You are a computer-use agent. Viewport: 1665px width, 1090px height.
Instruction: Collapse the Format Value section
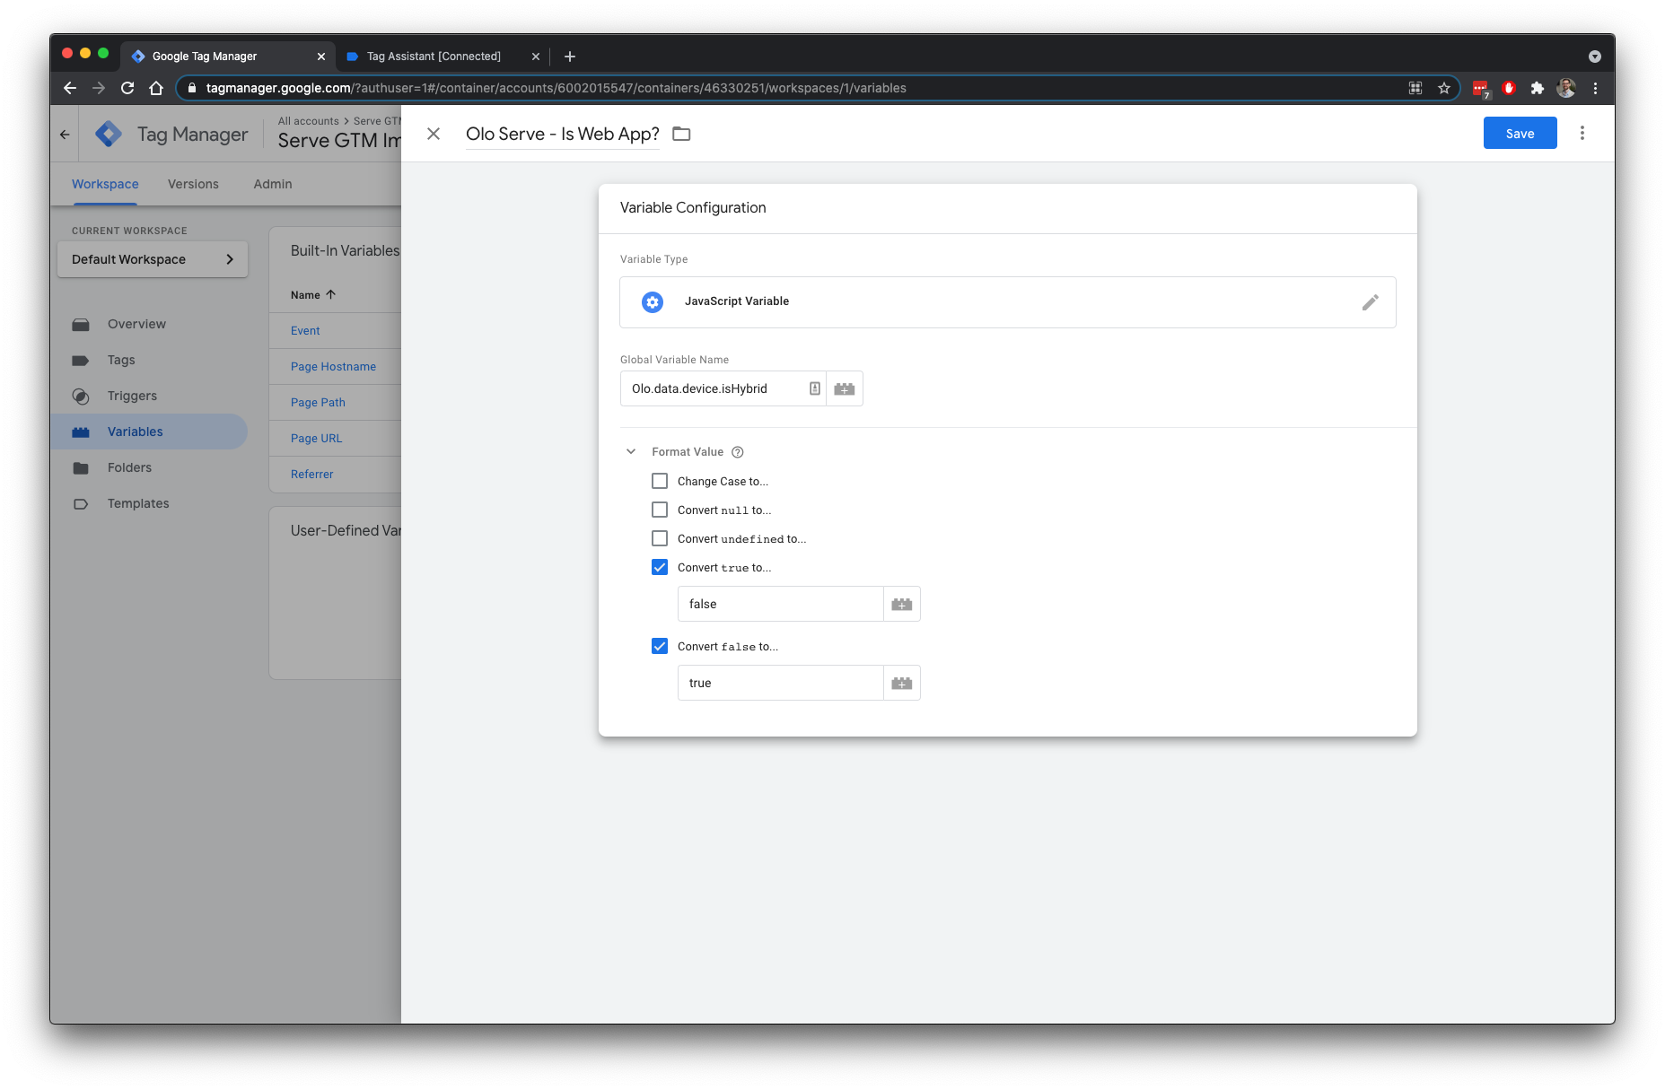coord(630,451)
